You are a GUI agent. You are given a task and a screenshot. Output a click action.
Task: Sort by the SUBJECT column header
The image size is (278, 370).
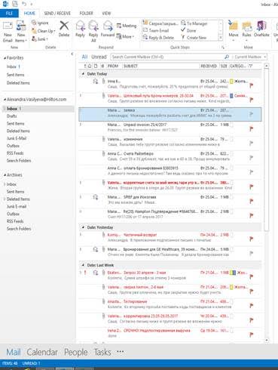point(130,66)
